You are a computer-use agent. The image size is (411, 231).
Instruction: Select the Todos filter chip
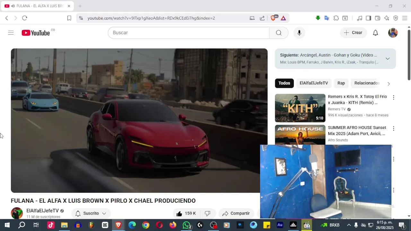pos(284,83)
